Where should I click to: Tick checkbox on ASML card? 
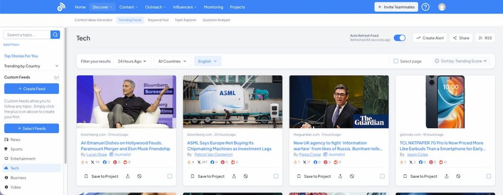[x=276, y=176]
